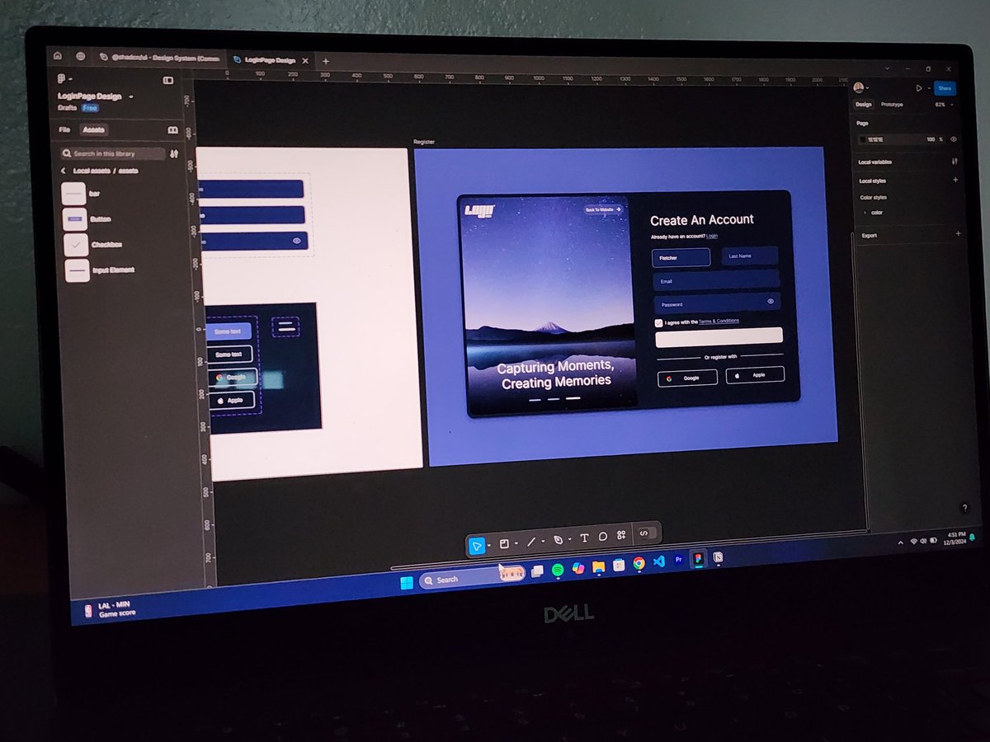Click the Login link in the design

[712, 236]
